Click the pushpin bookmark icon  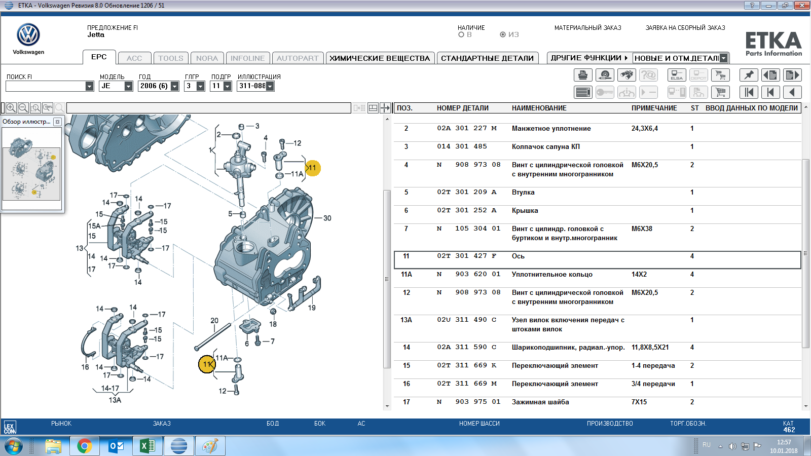[749, 75]
